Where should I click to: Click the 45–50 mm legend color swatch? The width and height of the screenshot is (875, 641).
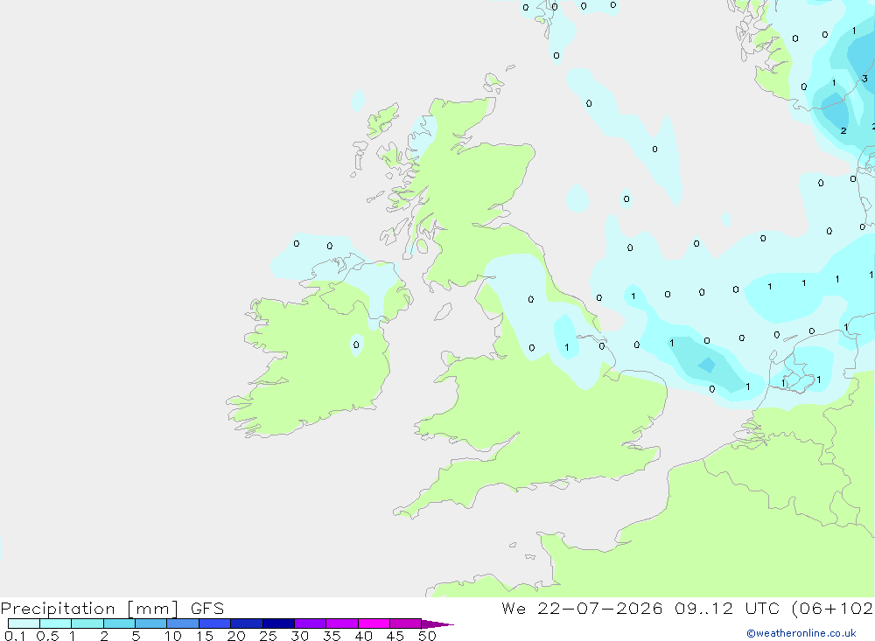coord(406,624)
